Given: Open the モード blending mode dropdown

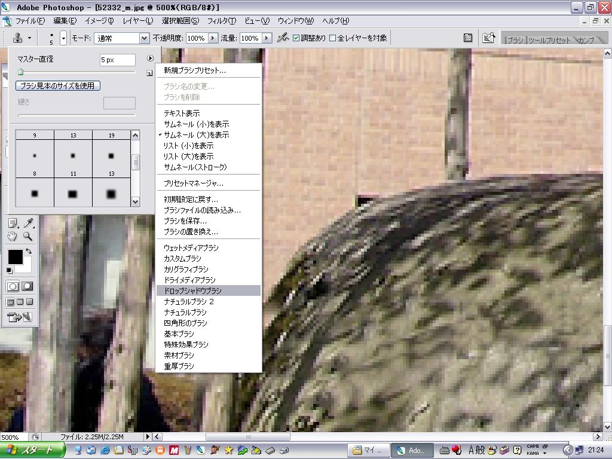Looking at the screenshot, I should click(x=144, y=38).
